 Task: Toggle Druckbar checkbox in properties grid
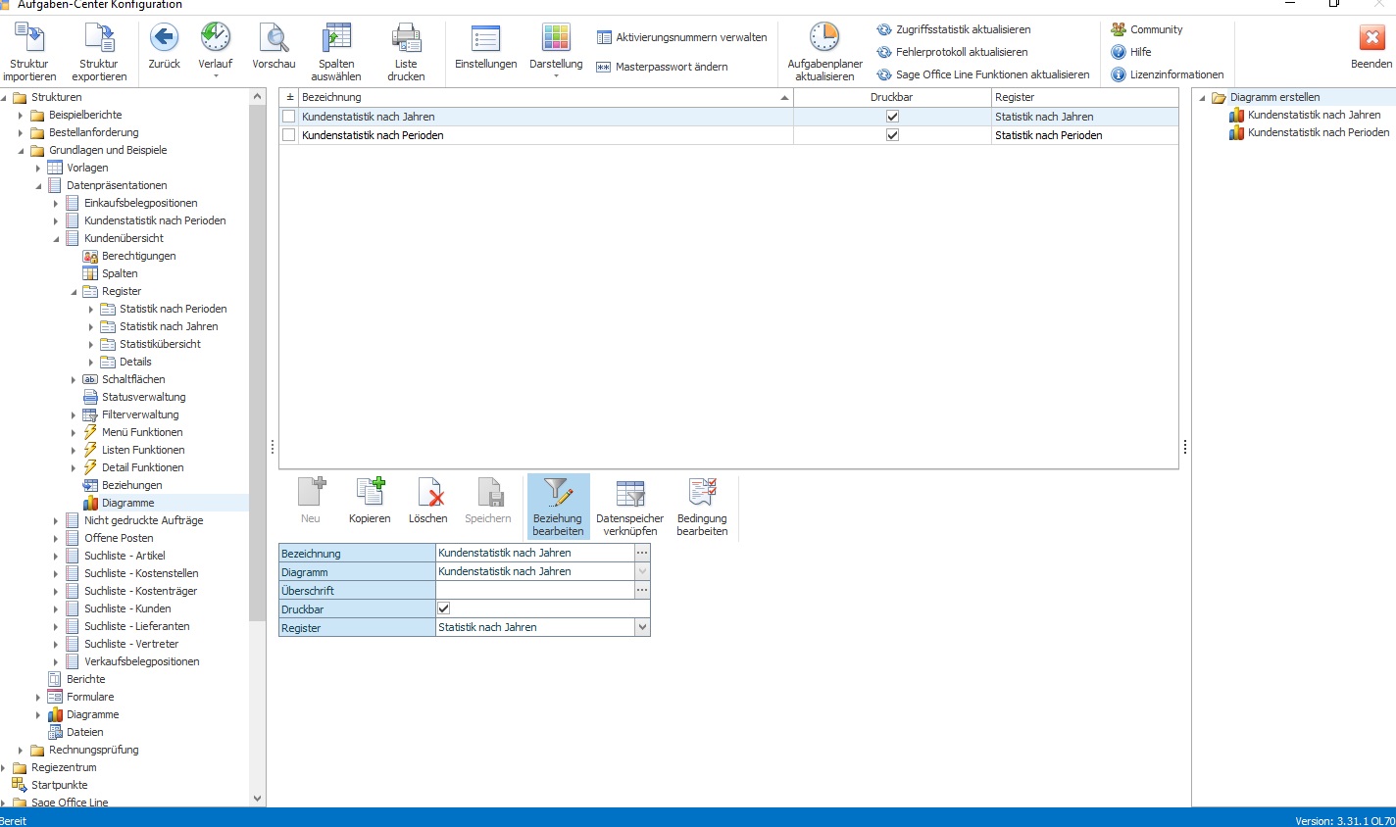(443, 608)
